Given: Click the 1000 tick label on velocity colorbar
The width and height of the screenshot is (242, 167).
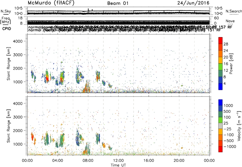Looking at the screenshot, I should click(x=228, y=106).
